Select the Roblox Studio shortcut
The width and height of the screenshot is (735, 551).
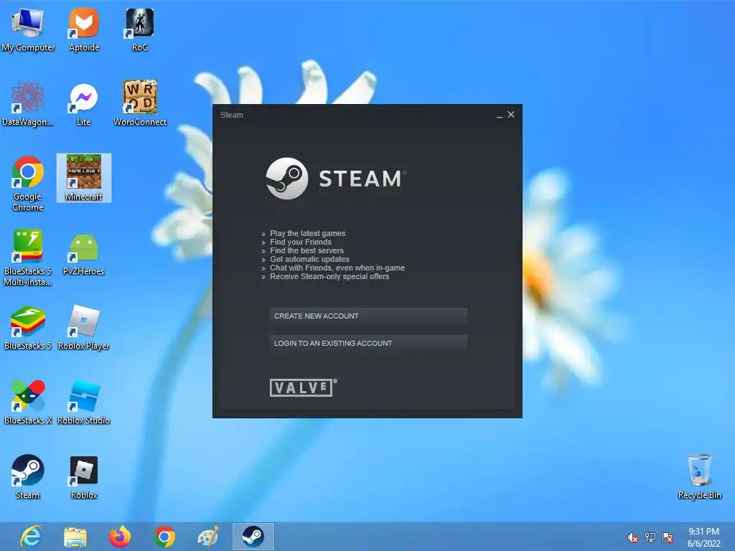[x=84, y=402]
